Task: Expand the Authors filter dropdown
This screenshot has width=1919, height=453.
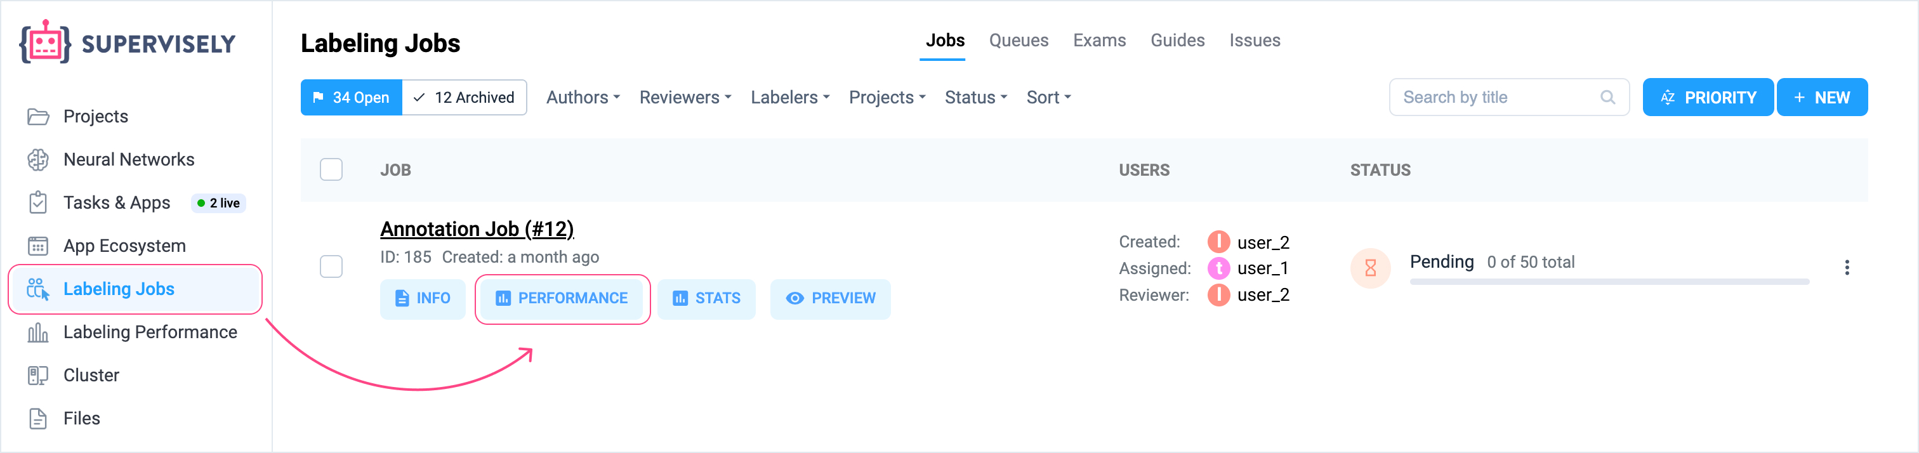Action: (x=583, y=98)
